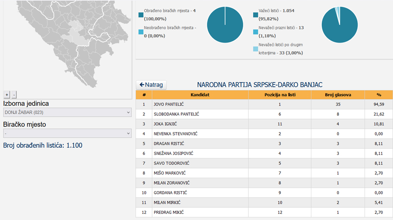Go back using the Natrag button
The width and height of the screenshot is (393, 220).
pos(151,85)
